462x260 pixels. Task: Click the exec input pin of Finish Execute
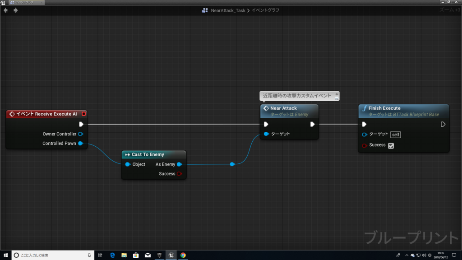[364, 124]
